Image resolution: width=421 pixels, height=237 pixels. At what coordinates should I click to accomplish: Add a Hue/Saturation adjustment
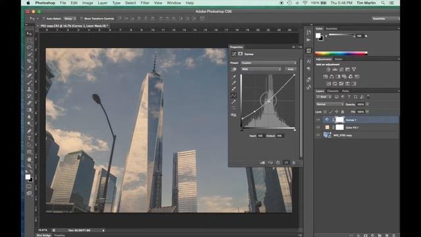tap(325, 76)
